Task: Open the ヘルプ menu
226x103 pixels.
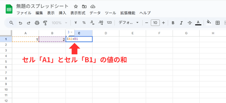Action: click(145, 13)
